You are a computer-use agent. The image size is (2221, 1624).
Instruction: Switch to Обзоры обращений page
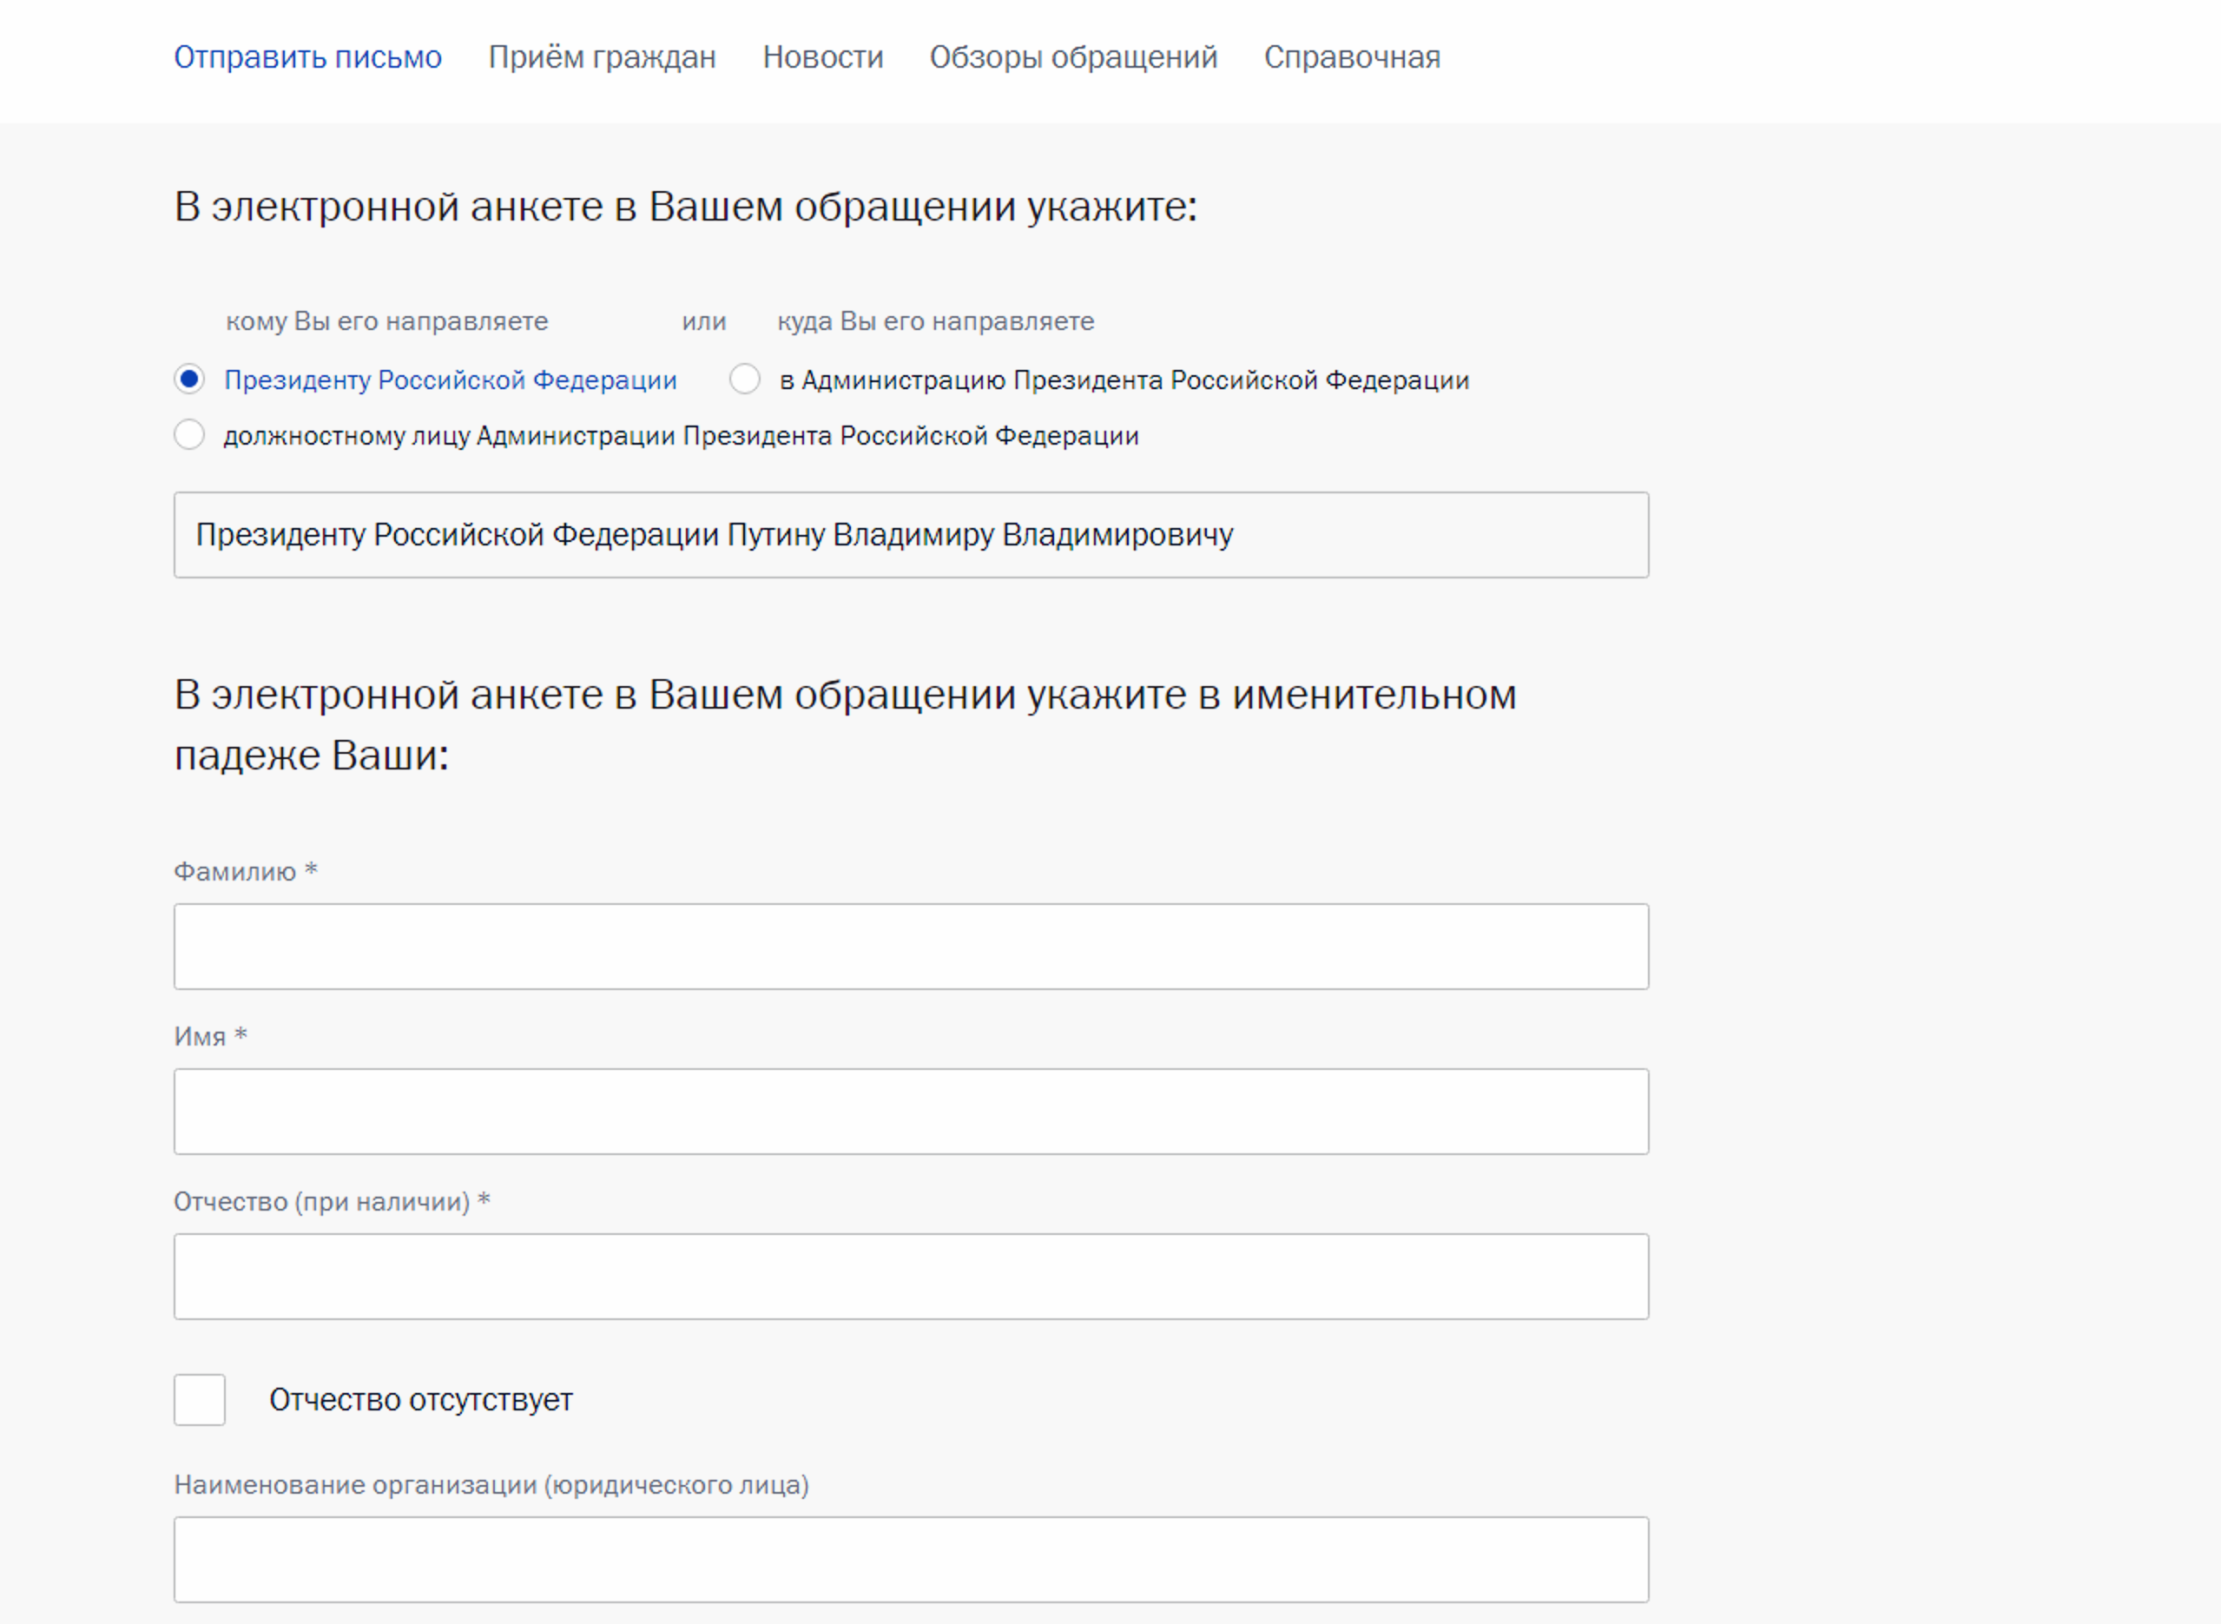[x=1073, y=57]
